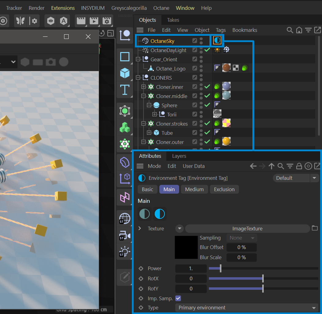Collapse the Cloner.middle tree item
The image size is (322, 314).
click(143, 96)
